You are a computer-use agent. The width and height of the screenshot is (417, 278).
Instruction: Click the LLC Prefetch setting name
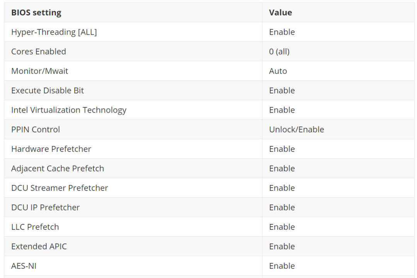pos(35,227)
